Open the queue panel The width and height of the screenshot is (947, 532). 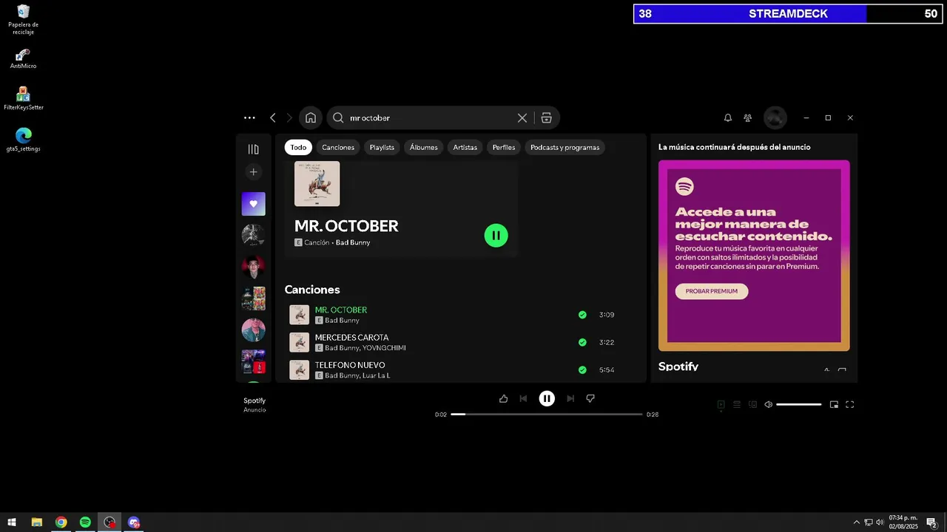coord(737,404)
